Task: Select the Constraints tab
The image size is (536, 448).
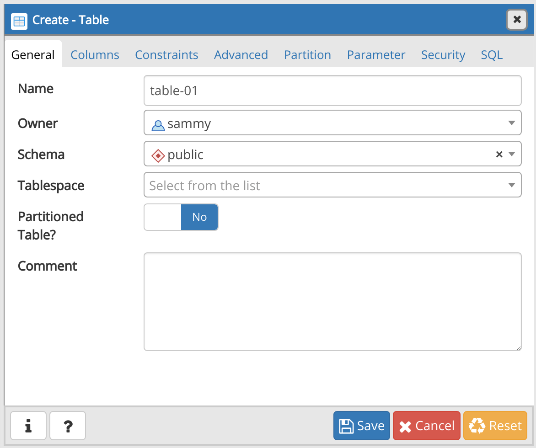Action: point(166,54)
